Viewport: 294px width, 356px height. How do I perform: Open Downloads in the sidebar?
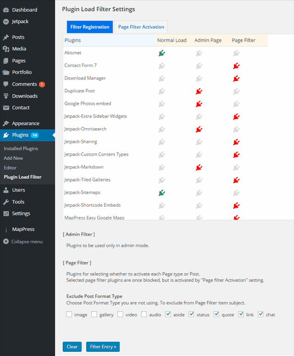pos(28,96)
